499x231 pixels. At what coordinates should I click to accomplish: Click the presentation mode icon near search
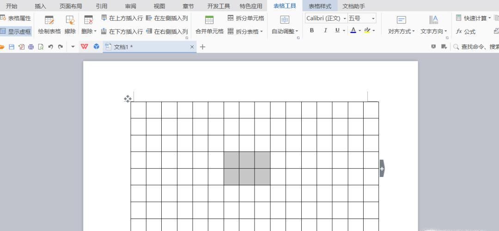tap(433, 47)
